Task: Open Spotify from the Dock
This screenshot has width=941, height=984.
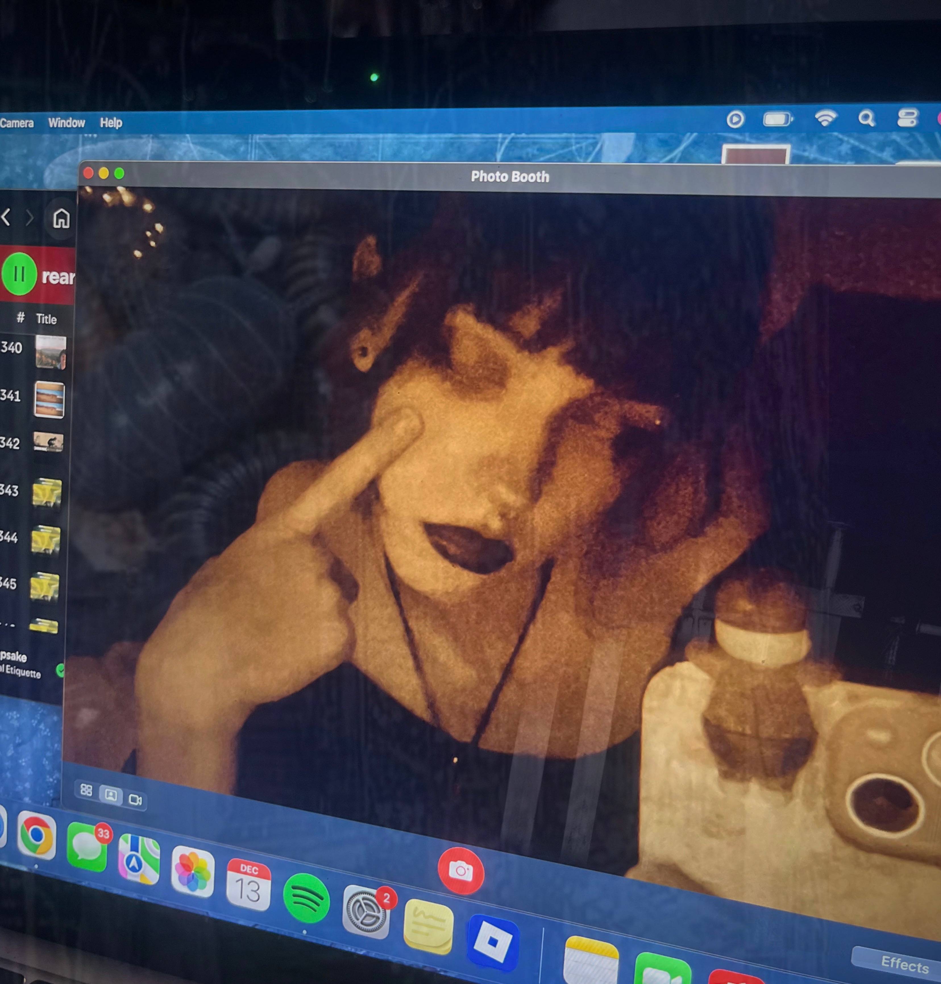Action: tap(306, 898)
